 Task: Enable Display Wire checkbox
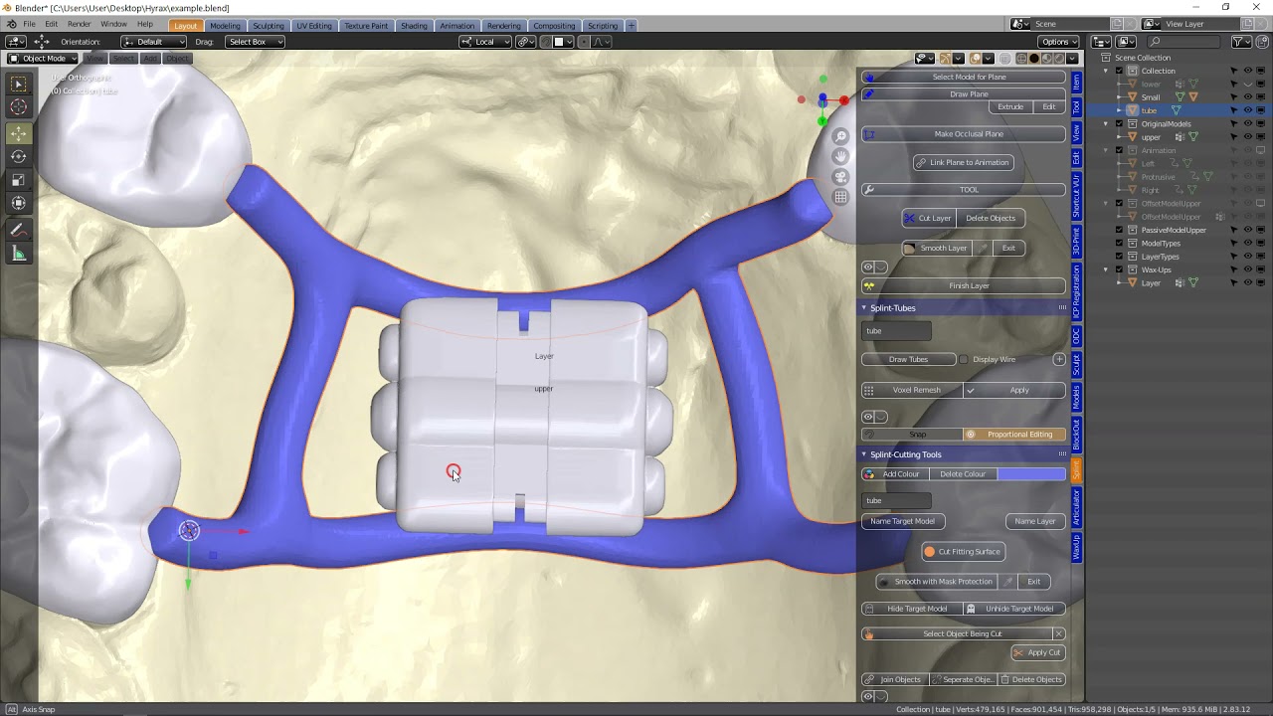point(963,359)
